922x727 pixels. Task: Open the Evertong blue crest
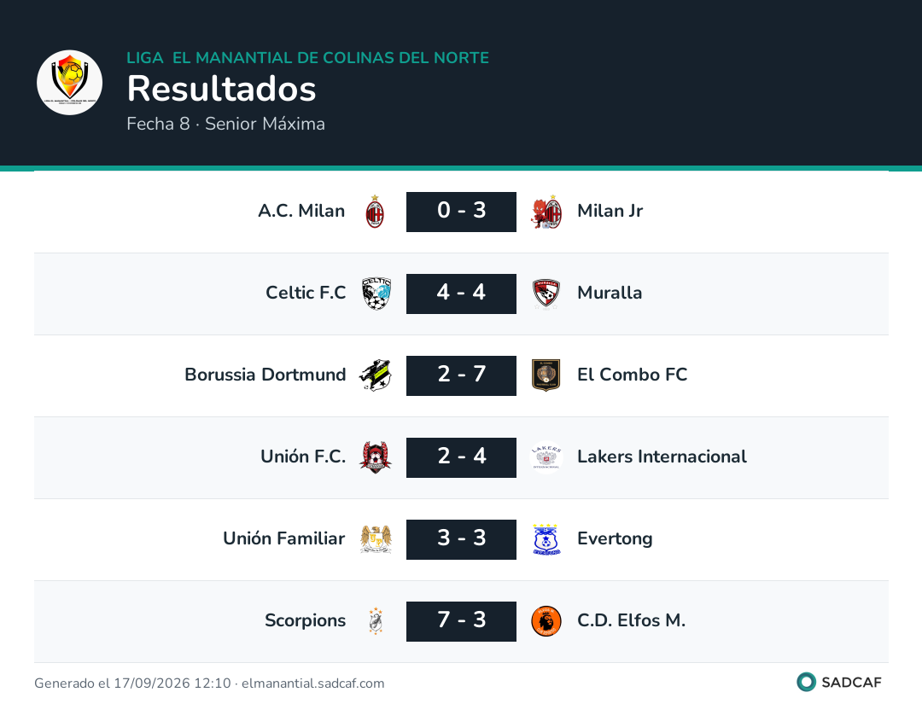546,539
